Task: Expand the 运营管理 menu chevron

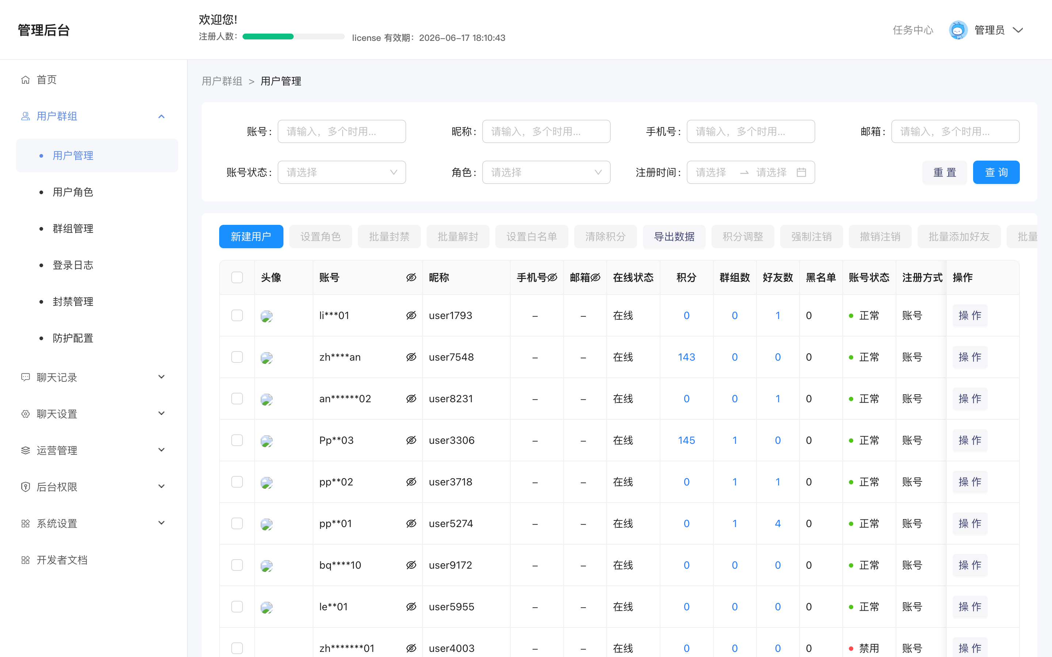Action: tap(161, 450)
